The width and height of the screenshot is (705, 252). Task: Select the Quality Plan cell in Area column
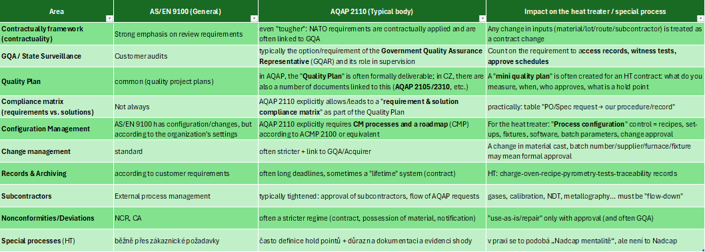[57, 81]
